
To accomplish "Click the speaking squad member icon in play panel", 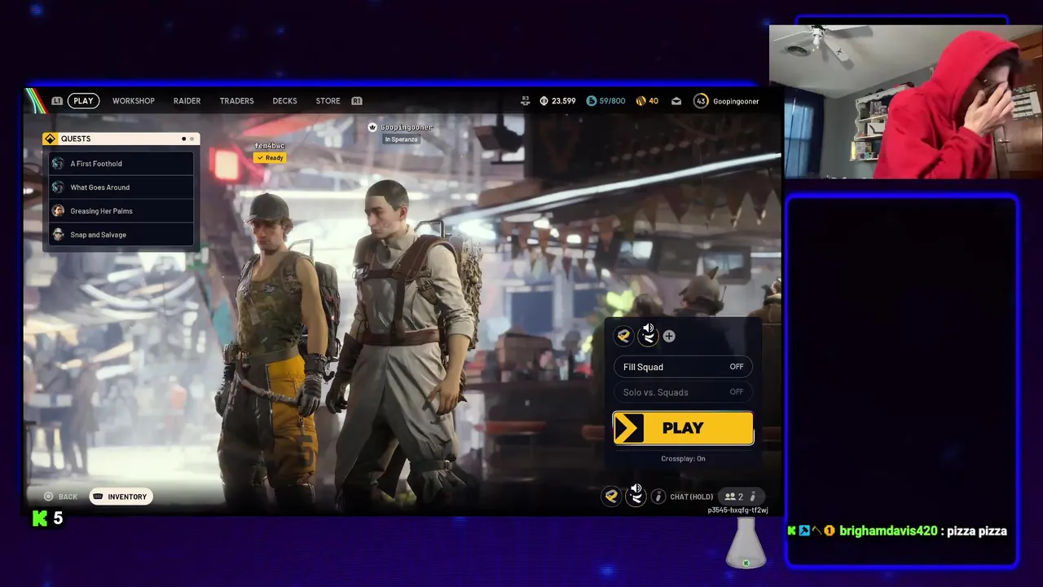I will click(x=647, y=333).
